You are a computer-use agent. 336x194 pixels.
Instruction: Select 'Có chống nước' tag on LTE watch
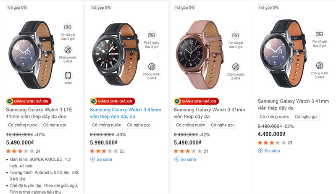[22, 125]
